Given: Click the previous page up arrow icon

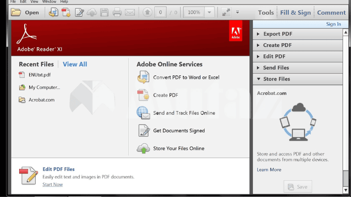Looking at the screenshot, I should (147, 12).
